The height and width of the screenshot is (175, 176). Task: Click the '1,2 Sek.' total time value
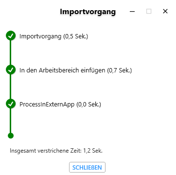coord(93,151)
